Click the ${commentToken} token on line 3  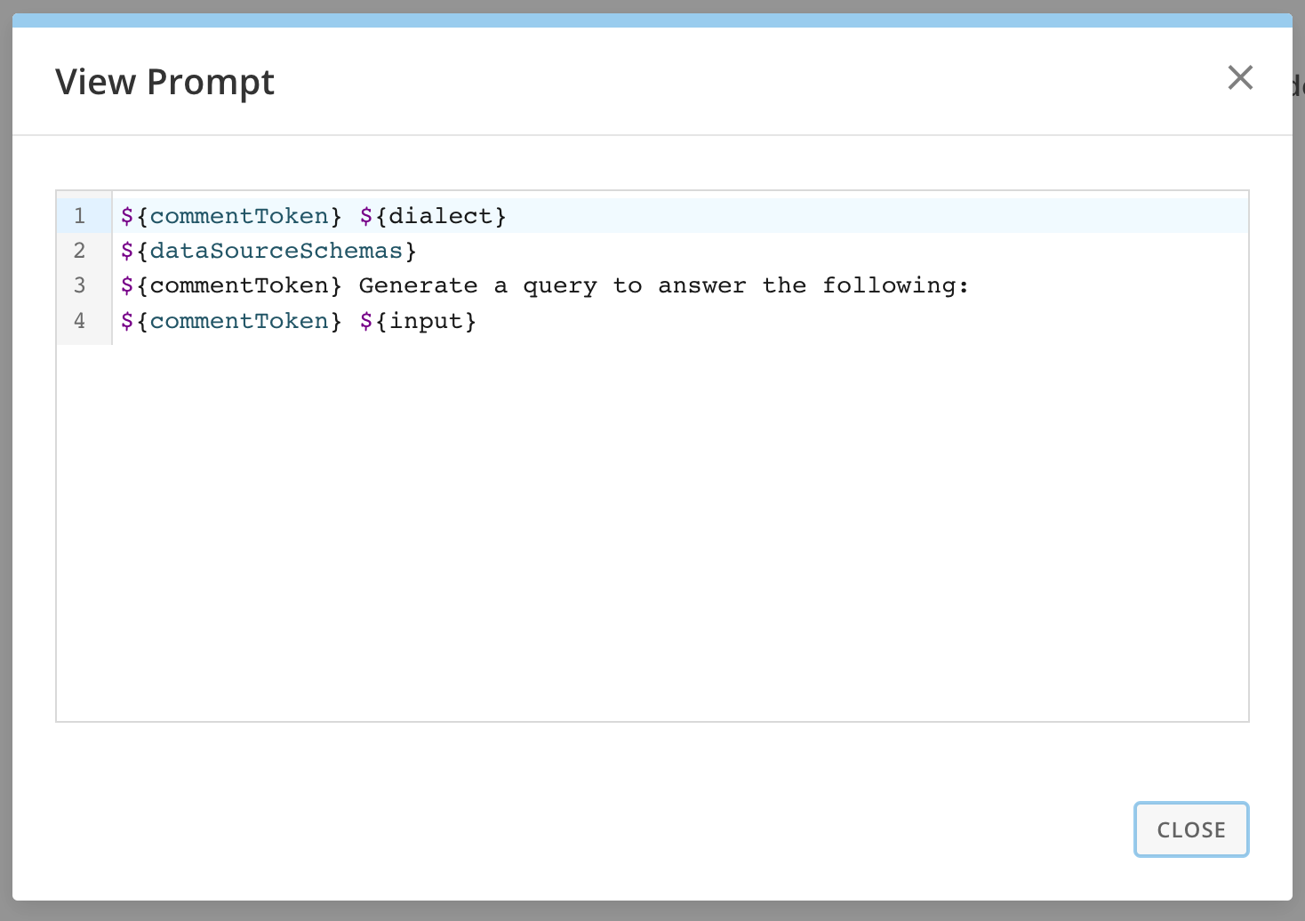(x=229, y=285)
